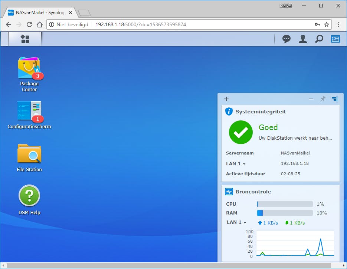
Task: Click the Maikel profile button
Action: [x=285, y=6]
